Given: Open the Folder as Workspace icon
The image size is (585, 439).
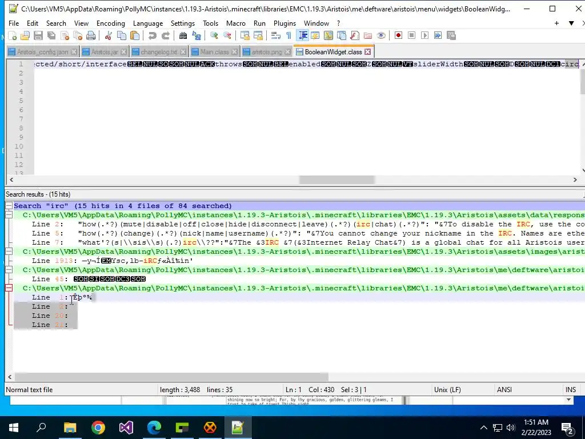Looking at the screenshot, I should tap(368, 36).
